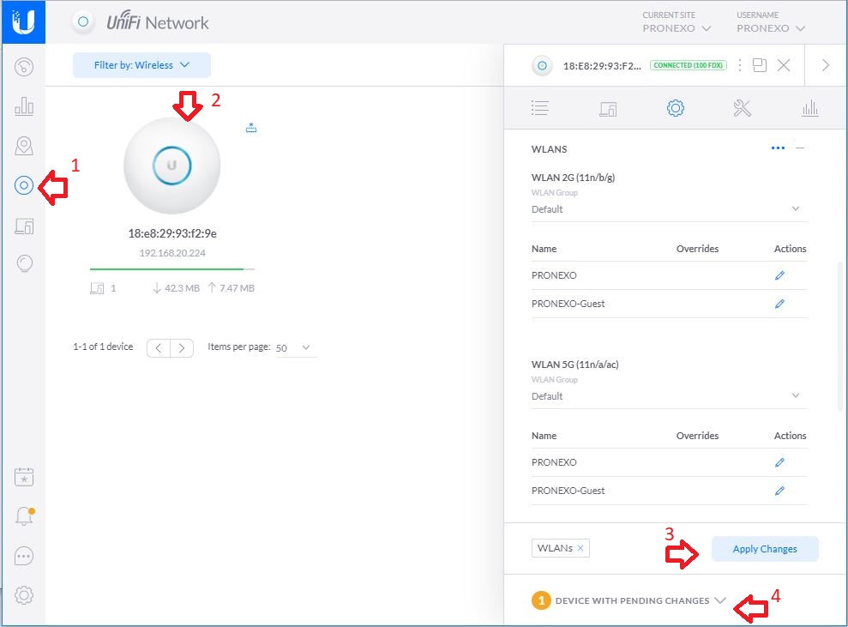This screenshot has height=627, width=848.
Task: Collapse the WLANS section
Action: (x=800, y=148)
